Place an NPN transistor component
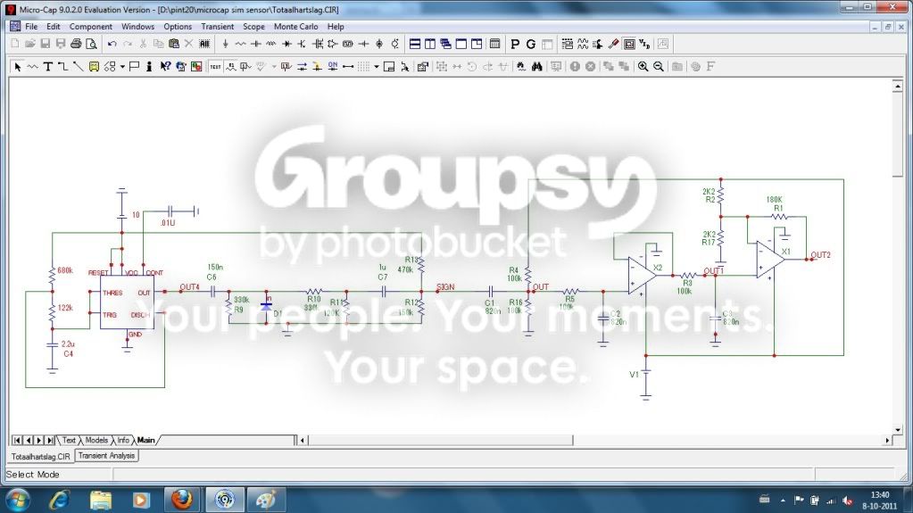This screenshot has width=913, height=513. [x=302, y=44]
